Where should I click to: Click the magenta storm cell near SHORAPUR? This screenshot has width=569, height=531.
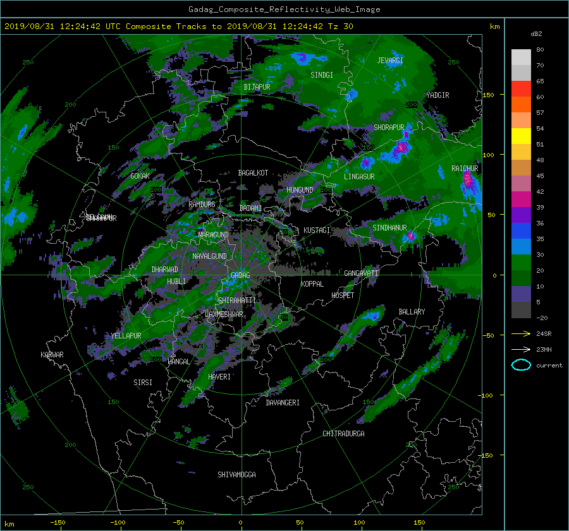401,146
